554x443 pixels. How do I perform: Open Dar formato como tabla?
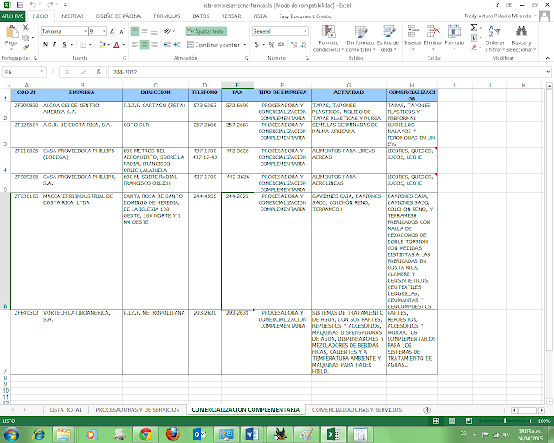[360, 39]
